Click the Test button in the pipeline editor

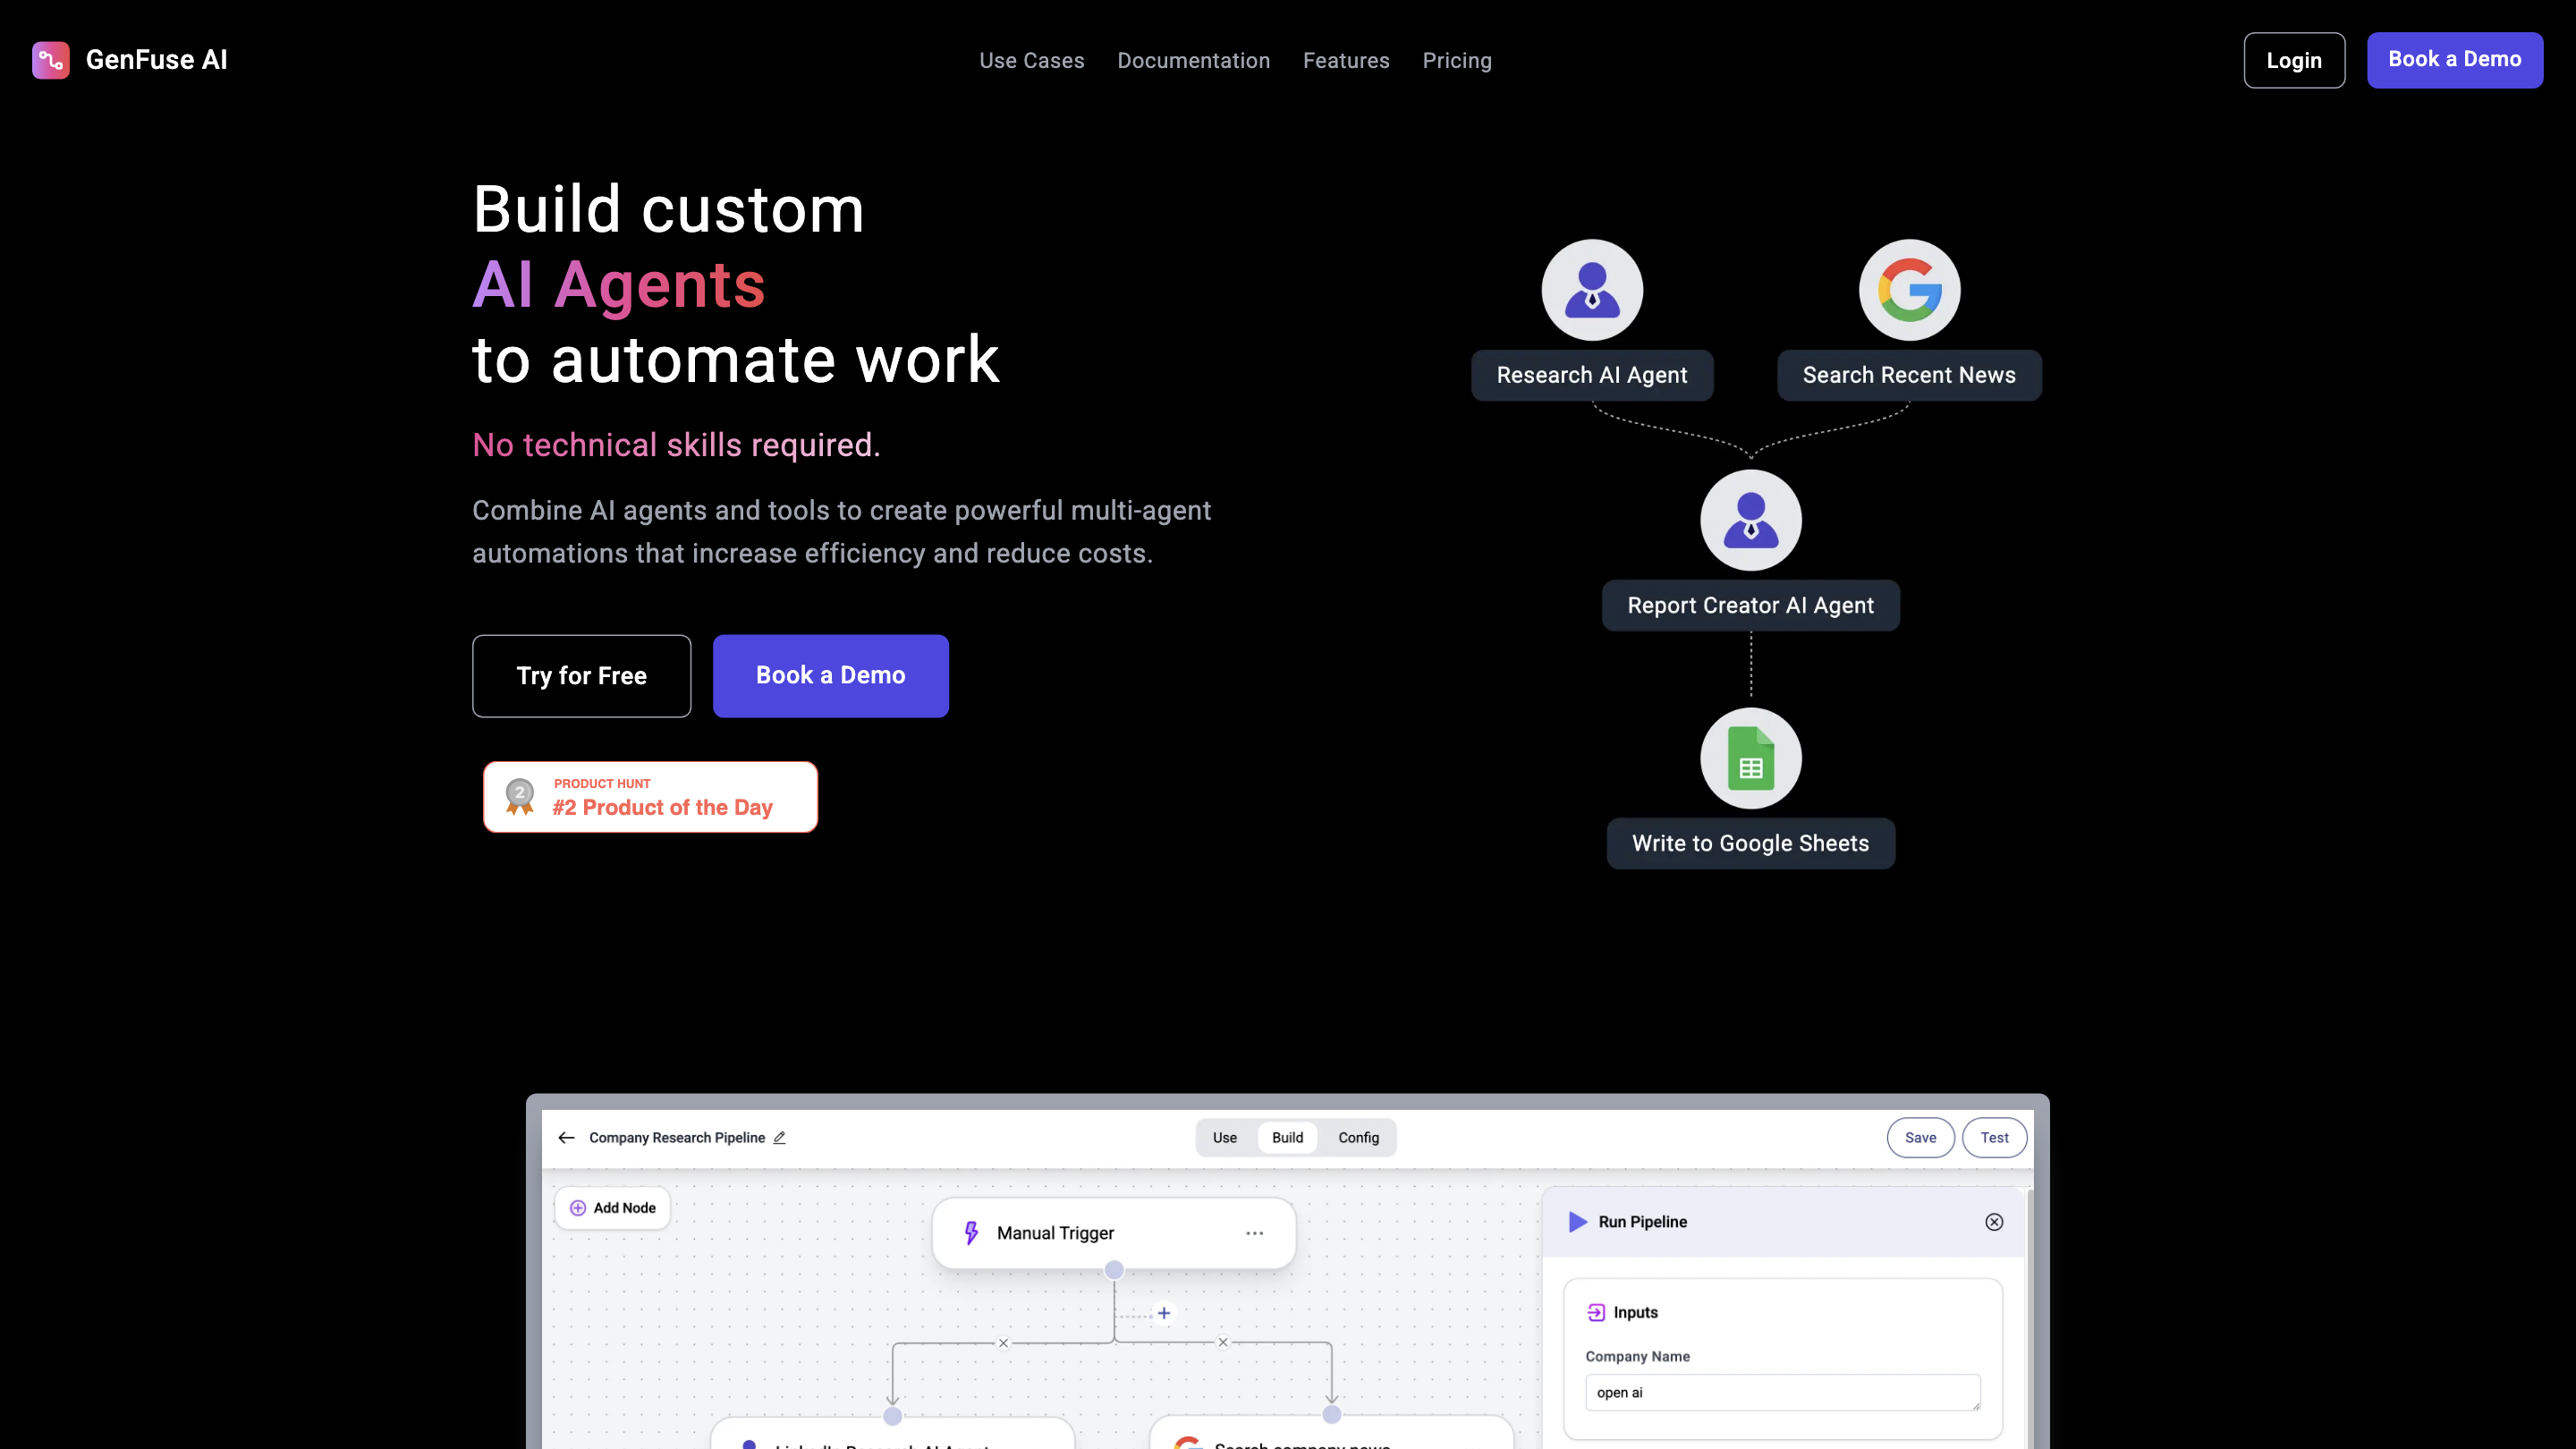(1994, 1137)
